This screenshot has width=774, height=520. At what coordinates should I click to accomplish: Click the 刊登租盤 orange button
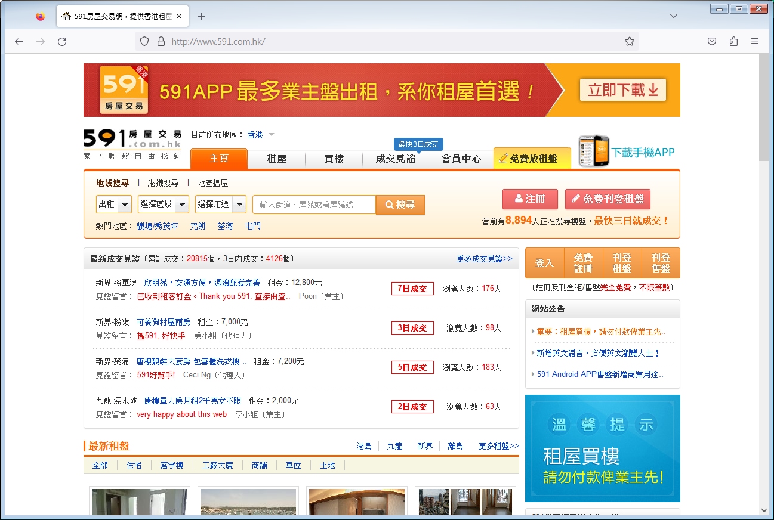point(622,263)
